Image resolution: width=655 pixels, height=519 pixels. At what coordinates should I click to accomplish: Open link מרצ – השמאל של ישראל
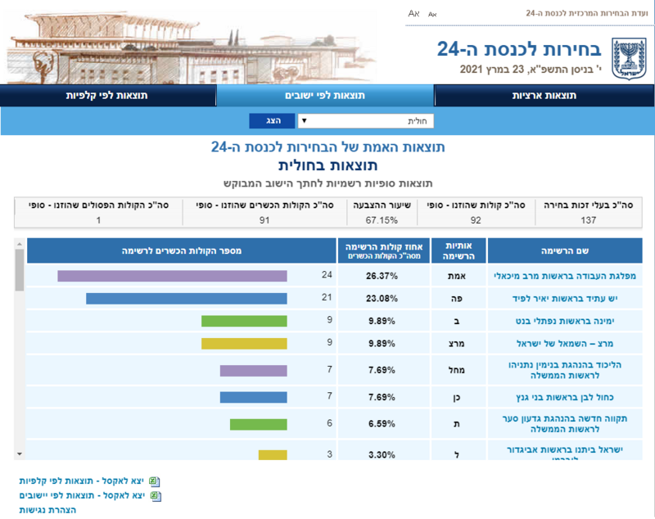tap(565, 344)
